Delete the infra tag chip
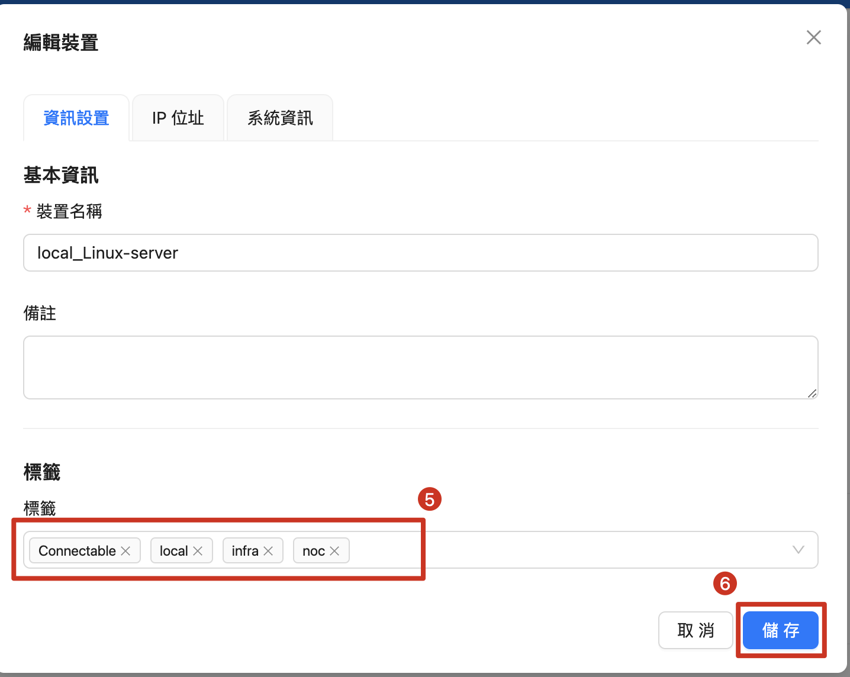This screenshot has height=677, width=850. 268,551
